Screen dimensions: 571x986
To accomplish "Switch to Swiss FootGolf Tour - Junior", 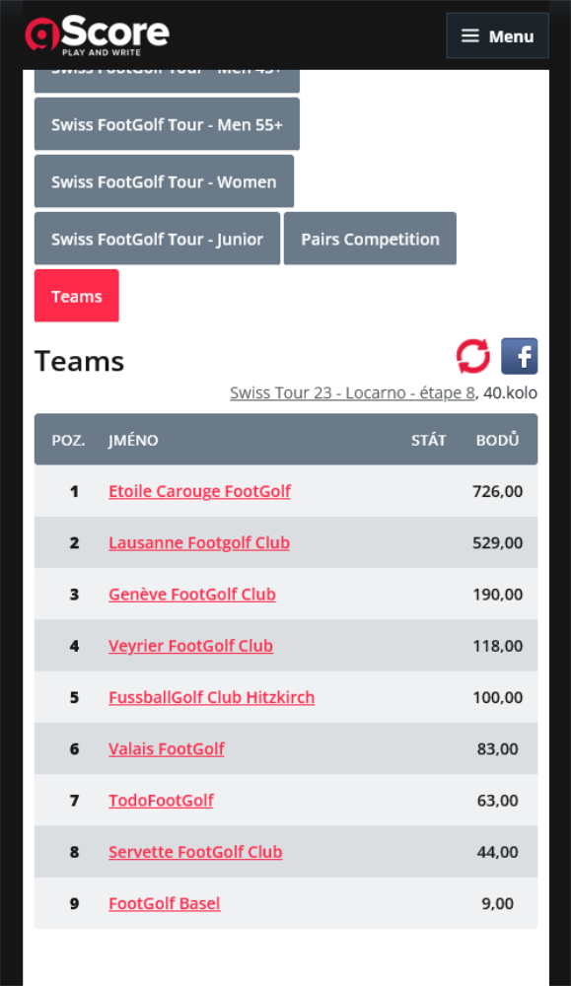I will [157, 239].
